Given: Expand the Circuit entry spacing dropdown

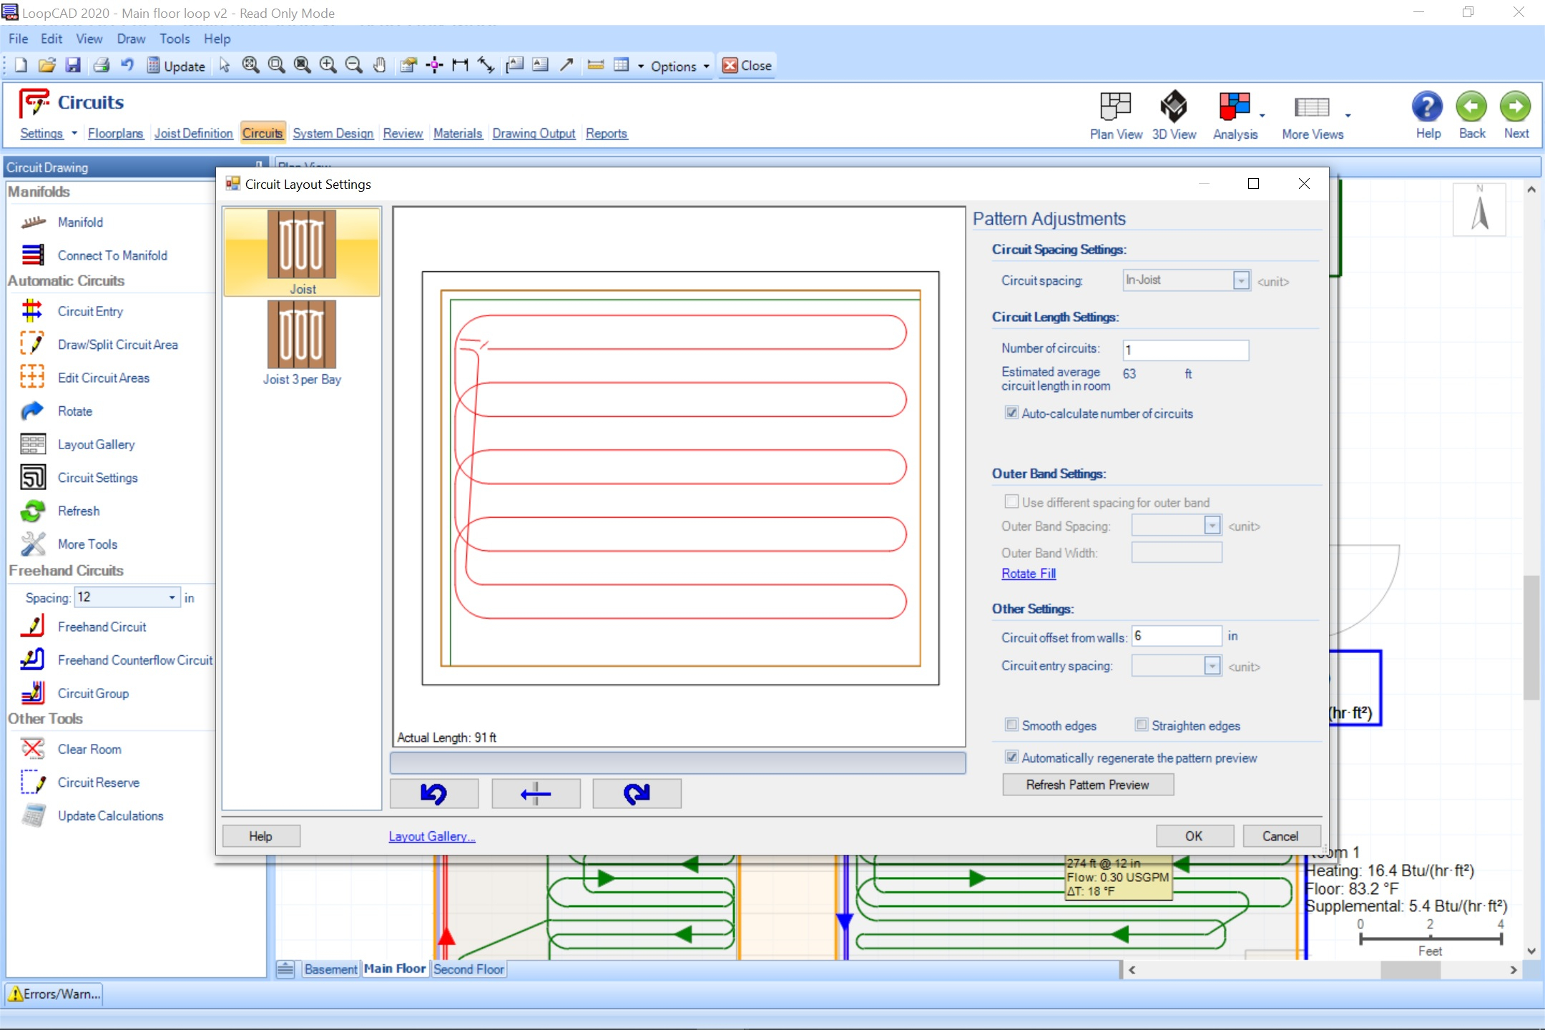Looking at the screenshot, I should 1212,666.
